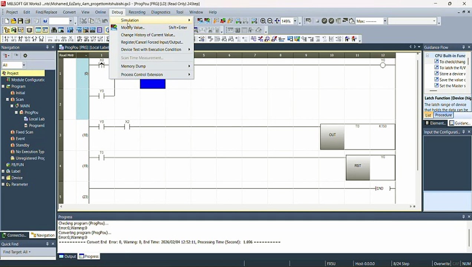Open Process Control Extension submenu
This screenshot has width=472, height=267.
(151, 75)
